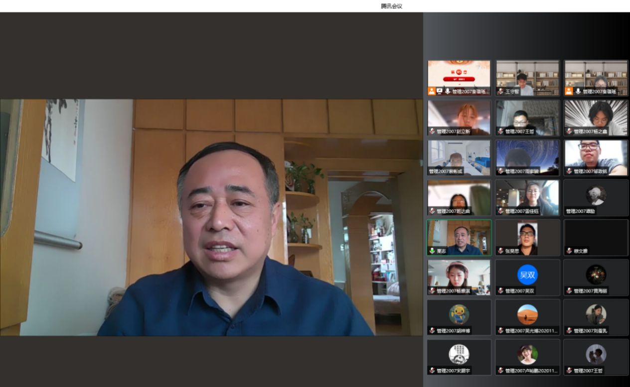Select the 管理2007雷佳钰 video thumbnail

pos(527,197)
